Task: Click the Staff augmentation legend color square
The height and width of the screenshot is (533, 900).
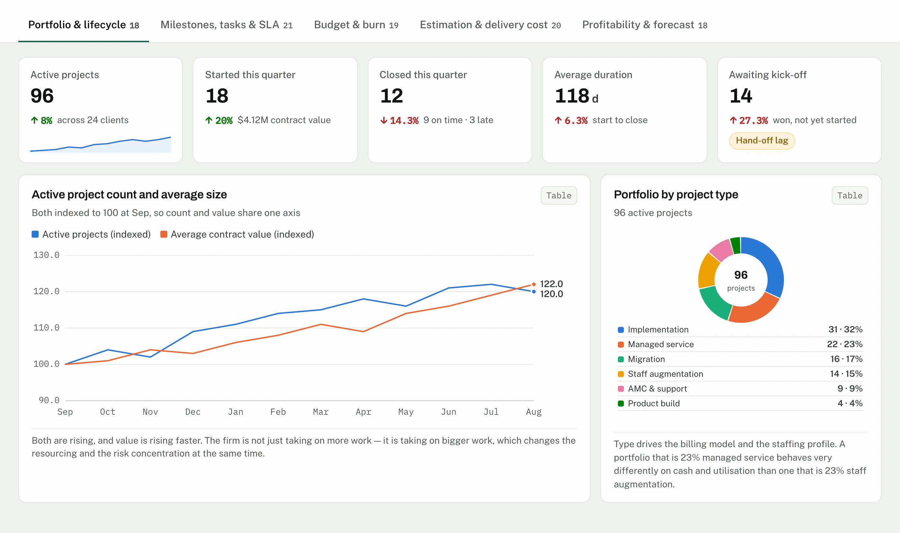Action: pyautogui.click(x=621, y=374)
